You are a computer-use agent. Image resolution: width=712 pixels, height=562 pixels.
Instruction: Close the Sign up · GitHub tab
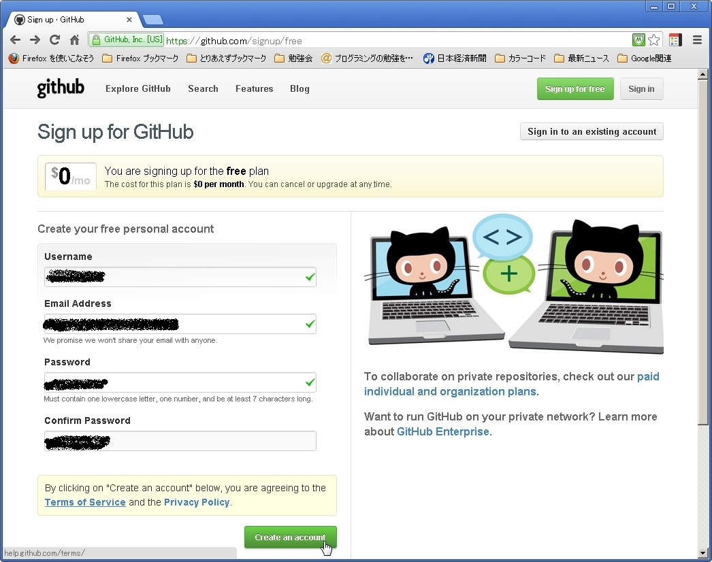pyautogui.click(x=129, y=20)
